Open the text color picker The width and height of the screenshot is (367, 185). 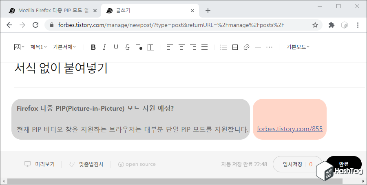coord(139,47)
